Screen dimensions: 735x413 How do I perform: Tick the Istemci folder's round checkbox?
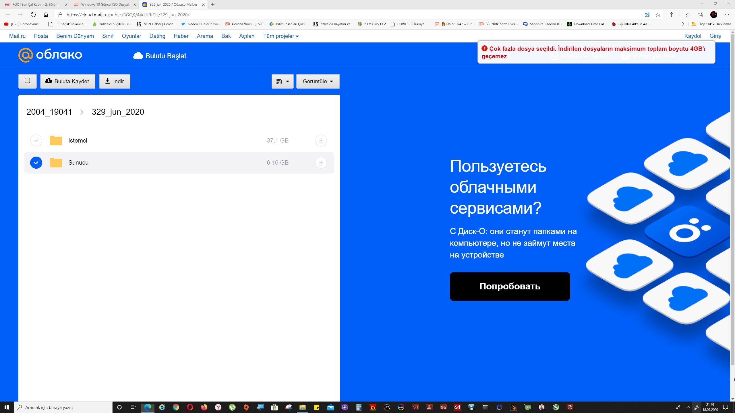click(36, 141)
